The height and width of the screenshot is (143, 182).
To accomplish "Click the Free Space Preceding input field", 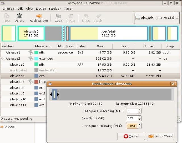I will coord(132,111).
